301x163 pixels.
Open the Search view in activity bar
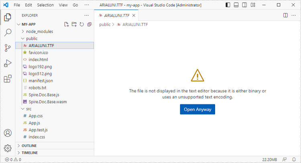(8, 33)
